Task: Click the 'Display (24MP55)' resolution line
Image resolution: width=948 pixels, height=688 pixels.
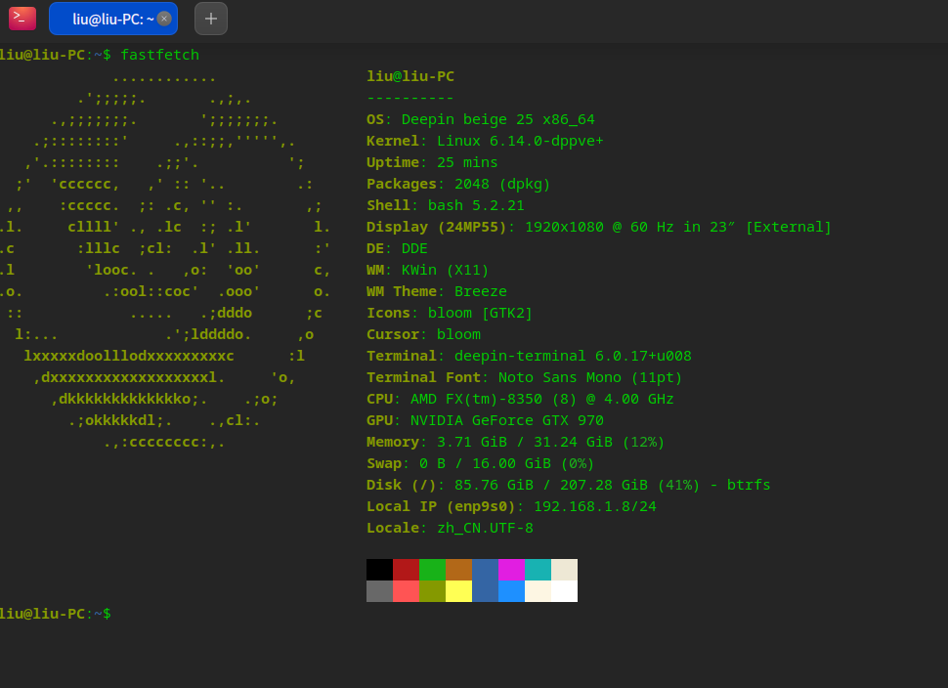Action: click(x=599, y=227)
